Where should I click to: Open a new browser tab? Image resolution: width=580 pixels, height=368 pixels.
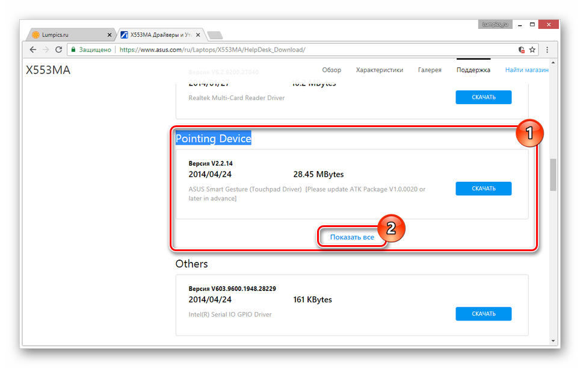pos(214,34)
